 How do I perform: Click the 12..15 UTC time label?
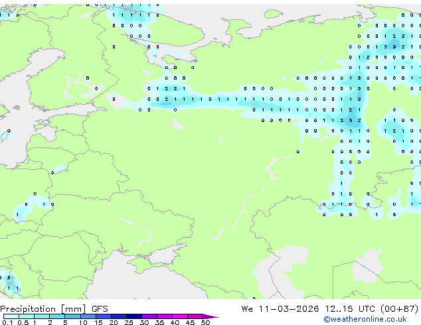click(349, 309)
